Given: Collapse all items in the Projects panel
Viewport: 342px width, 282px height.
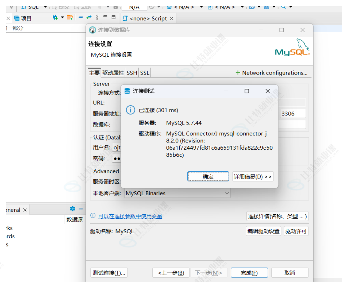Looking at the screenshot, I should click(x=81, y=18).
